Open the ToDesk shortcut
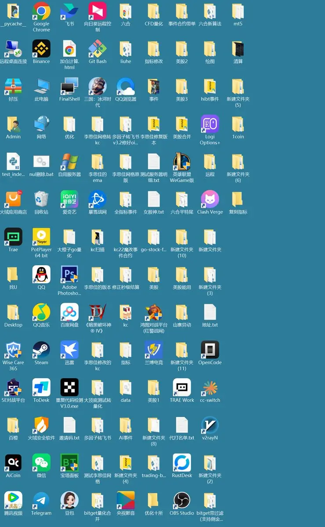The height and width of the screenshot is (527, 325). 41,387
